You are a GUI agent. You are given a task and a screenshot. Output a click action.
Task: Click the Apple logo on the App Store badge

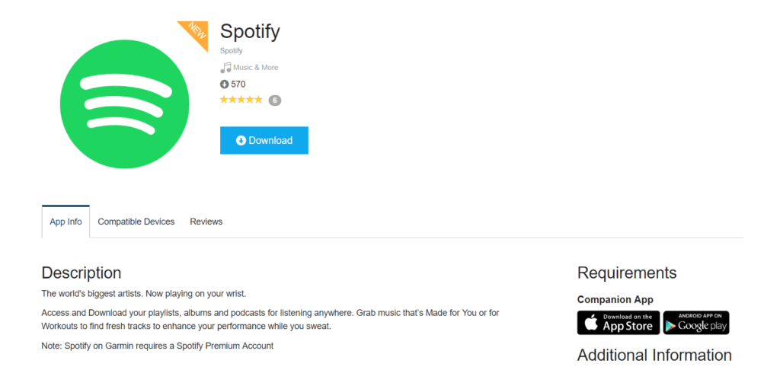click(591, 323)
